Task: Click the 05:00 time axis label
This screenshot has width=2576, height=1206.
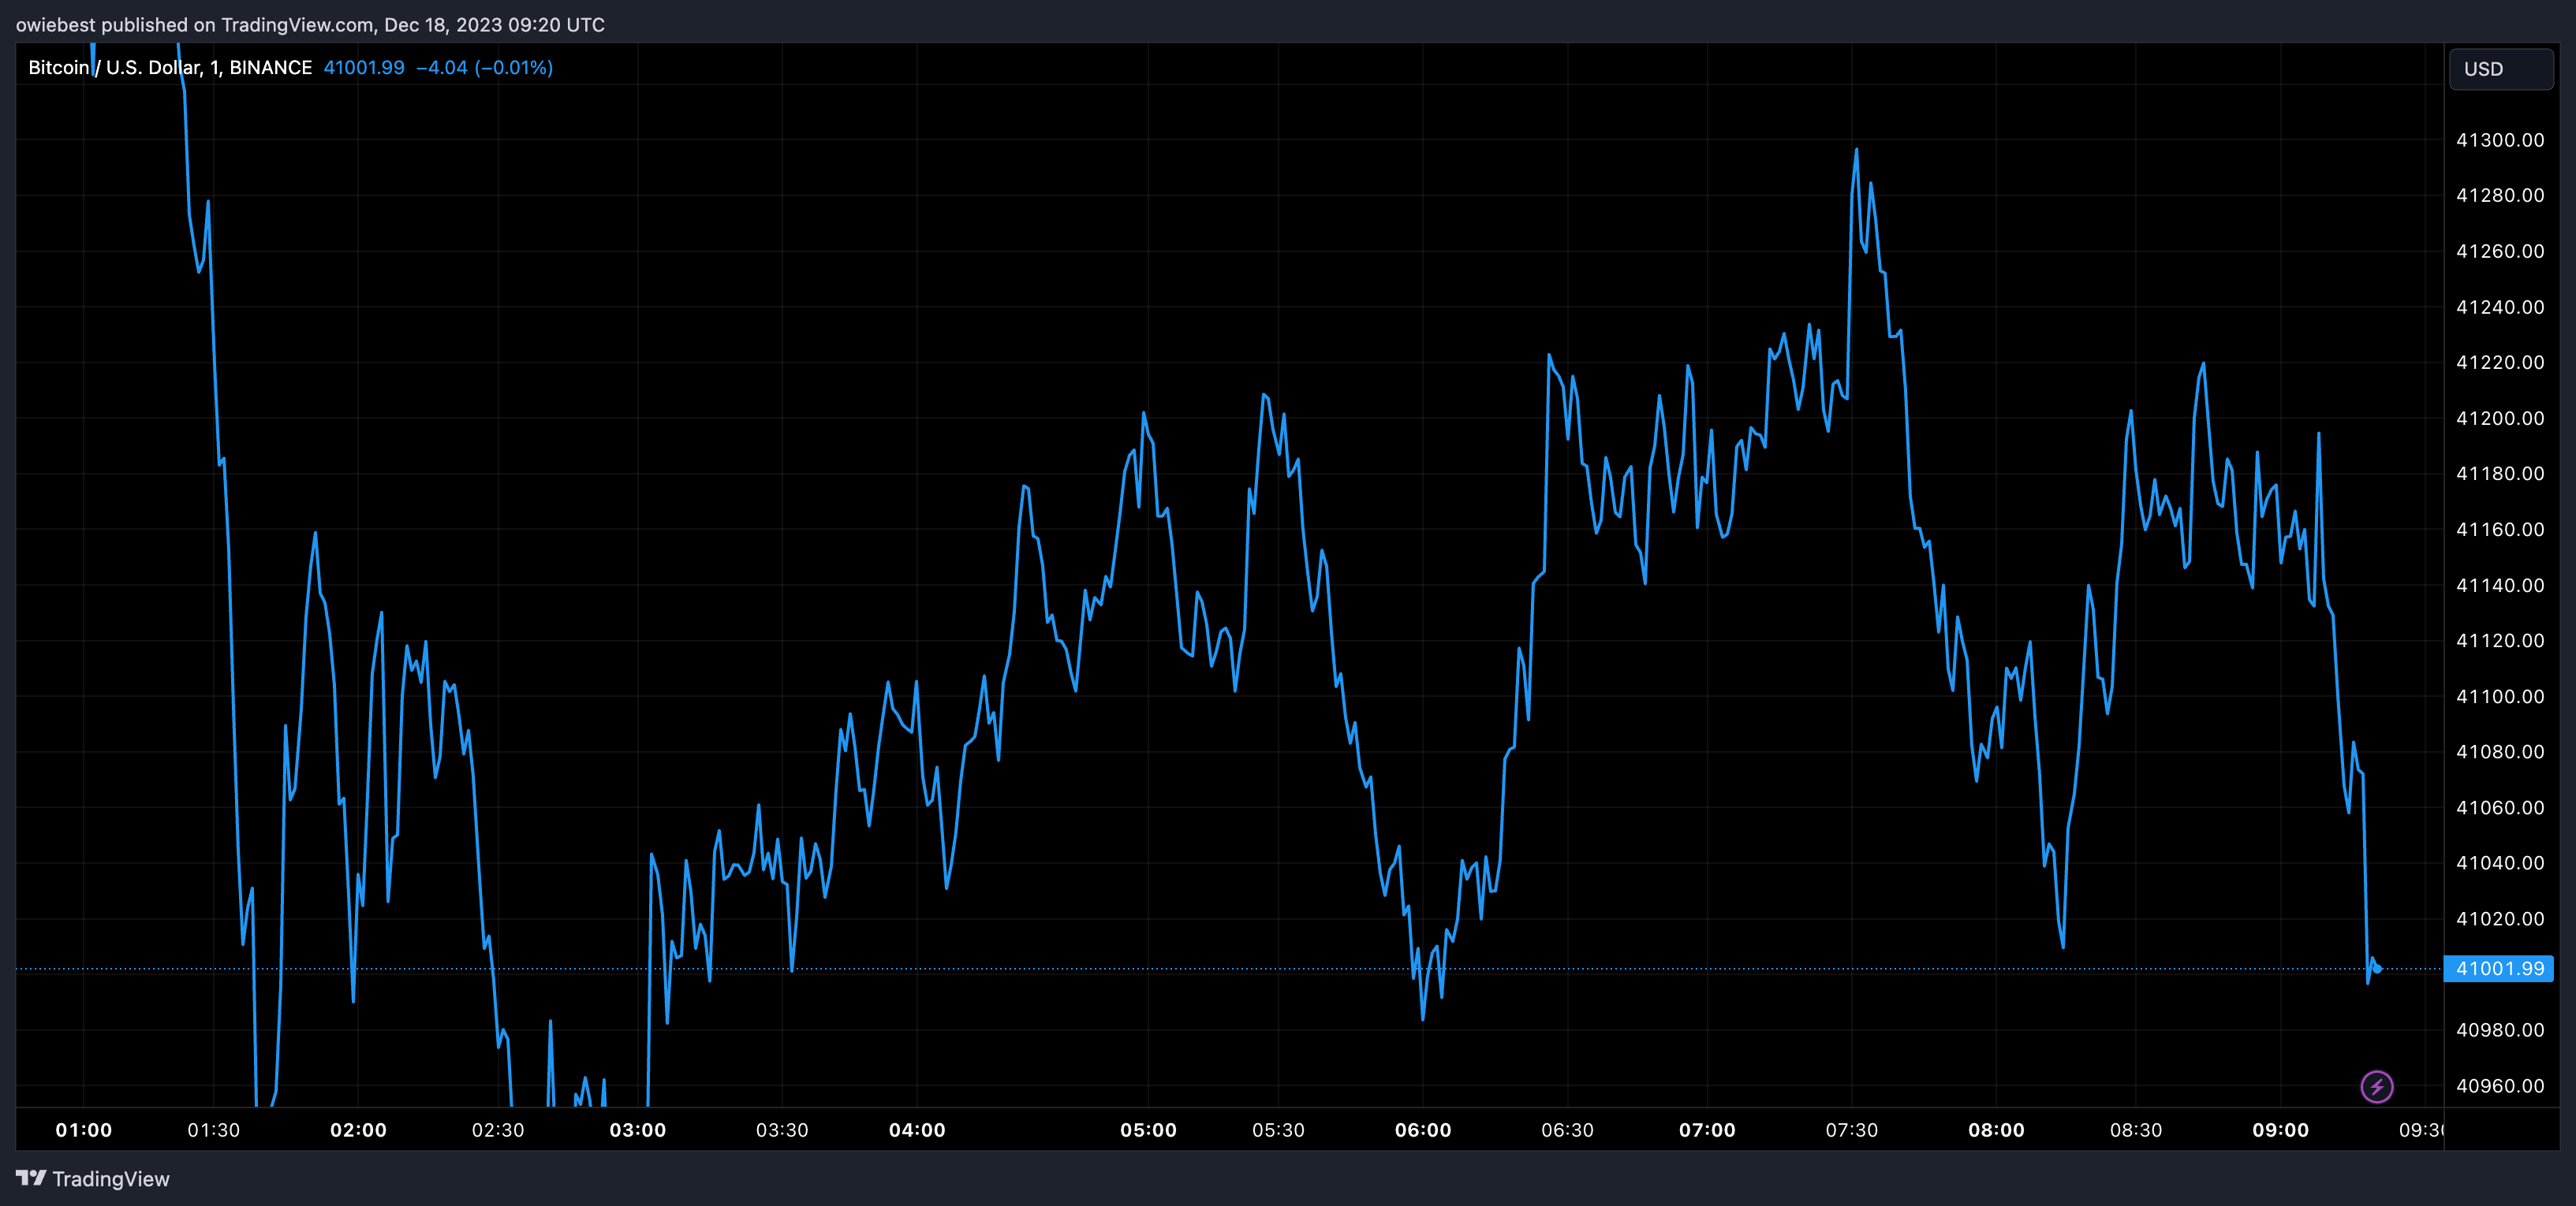Action: [x=1148, y=1130]
